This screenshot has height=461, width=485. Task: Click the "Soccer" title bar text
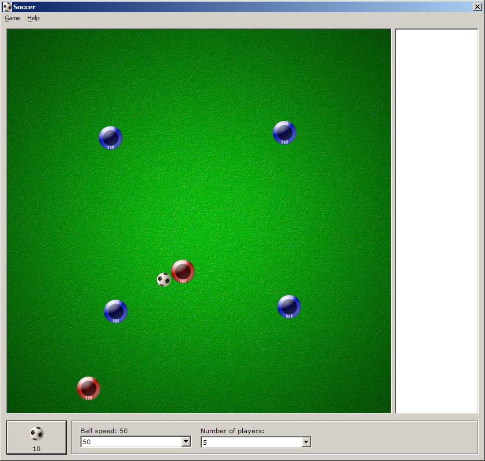coord(24,7)
